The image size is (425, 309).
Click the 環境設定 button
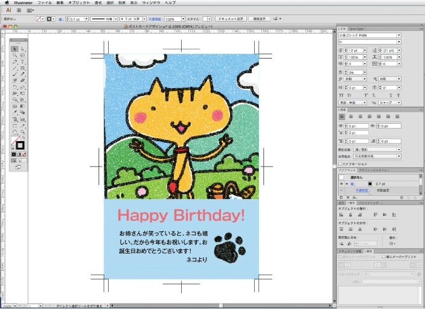pos(259,19)
